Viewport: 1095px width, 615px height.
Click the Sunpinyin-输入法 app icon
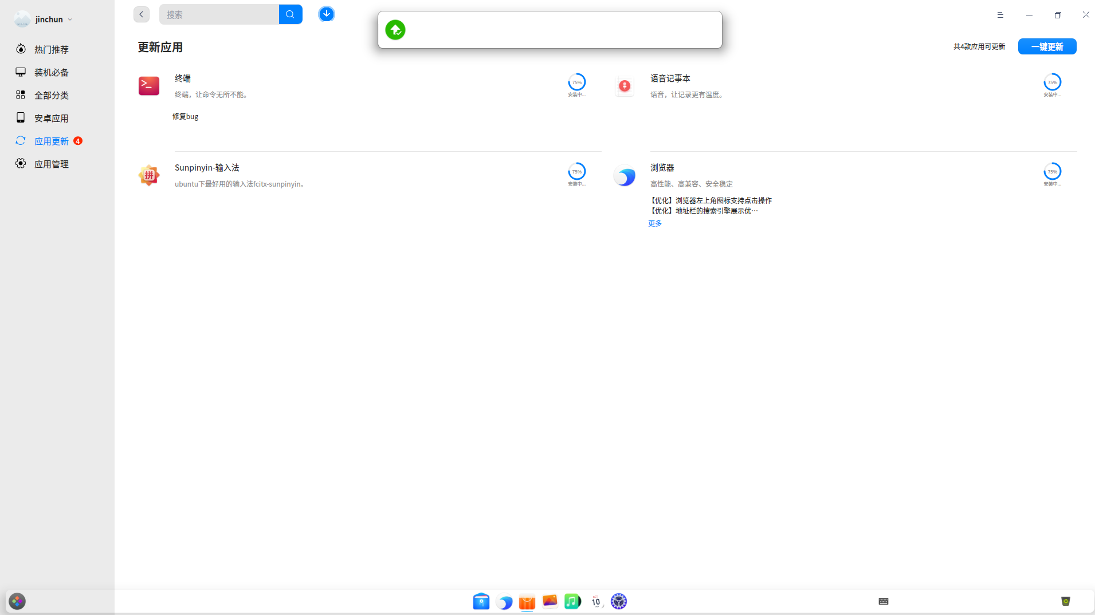coord(148,175)
